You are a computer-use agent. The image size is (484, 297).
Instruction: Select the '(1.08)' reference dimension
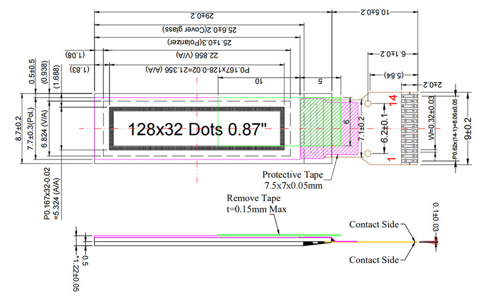(75, 55)
